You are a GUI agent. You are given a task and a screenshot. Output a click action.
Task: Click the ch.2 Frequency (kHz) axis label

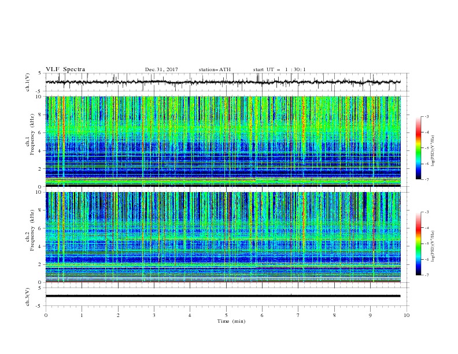(x=31, y=230)
